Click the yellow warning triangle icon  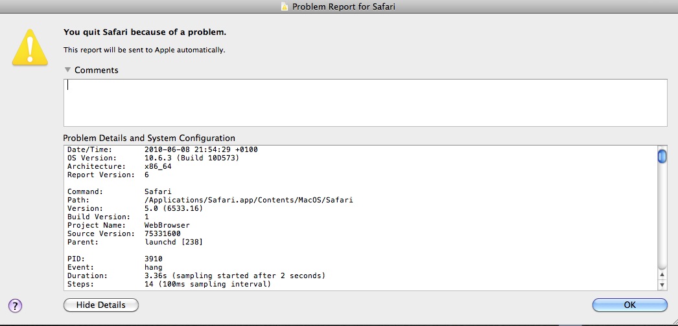pyautogui.click(x=30, y=47)
